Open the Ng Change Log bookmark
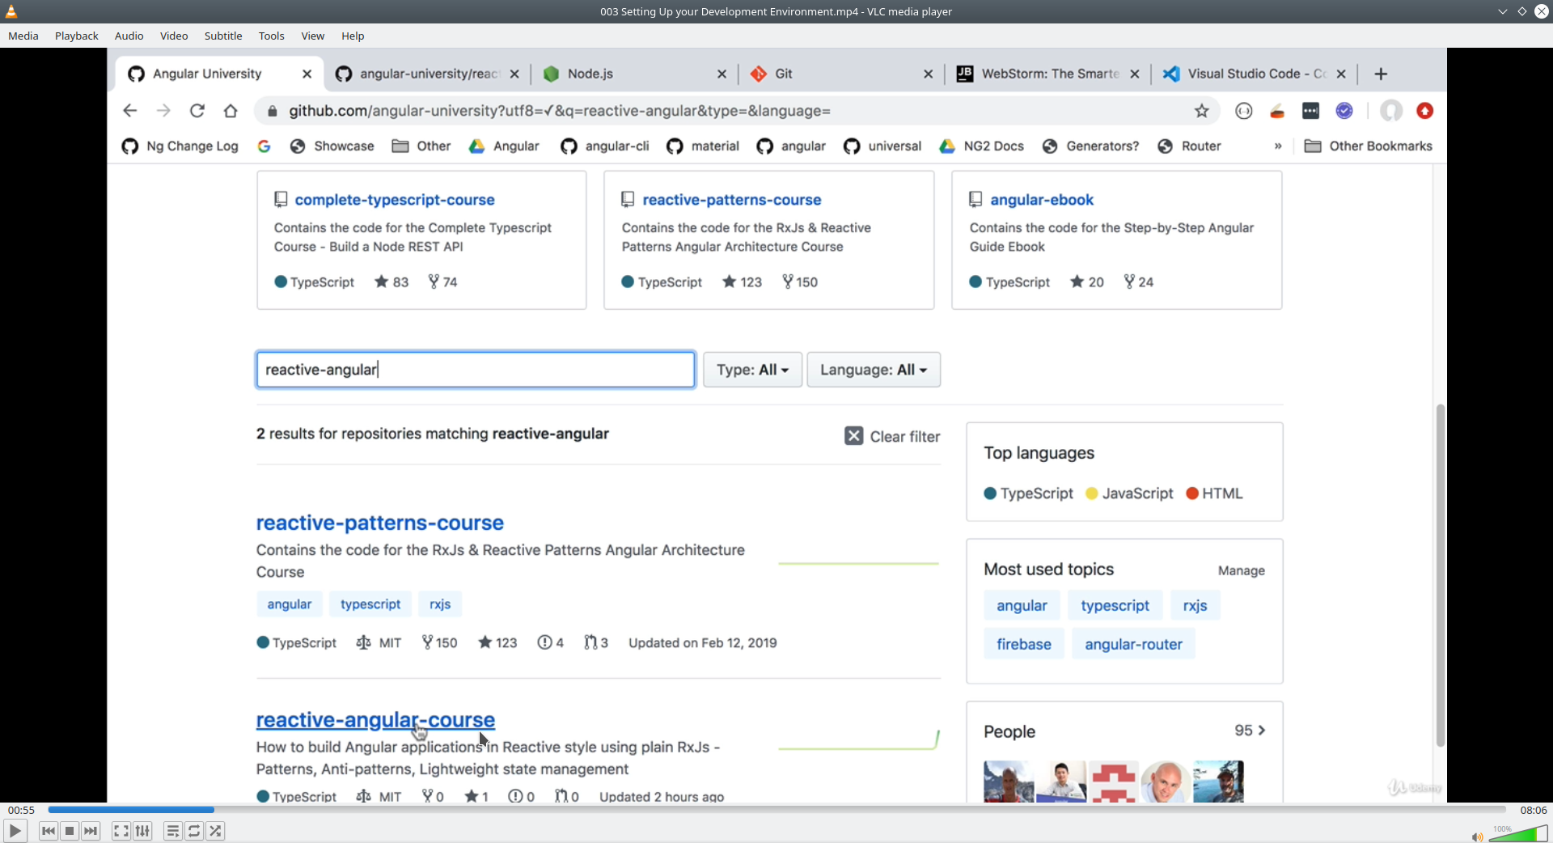Viewport: 1553px width, 843px height. [180, 146]
